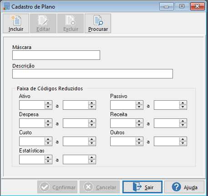
Task: Click inside the Outros start value field
Action: click(x=123, y=141)
